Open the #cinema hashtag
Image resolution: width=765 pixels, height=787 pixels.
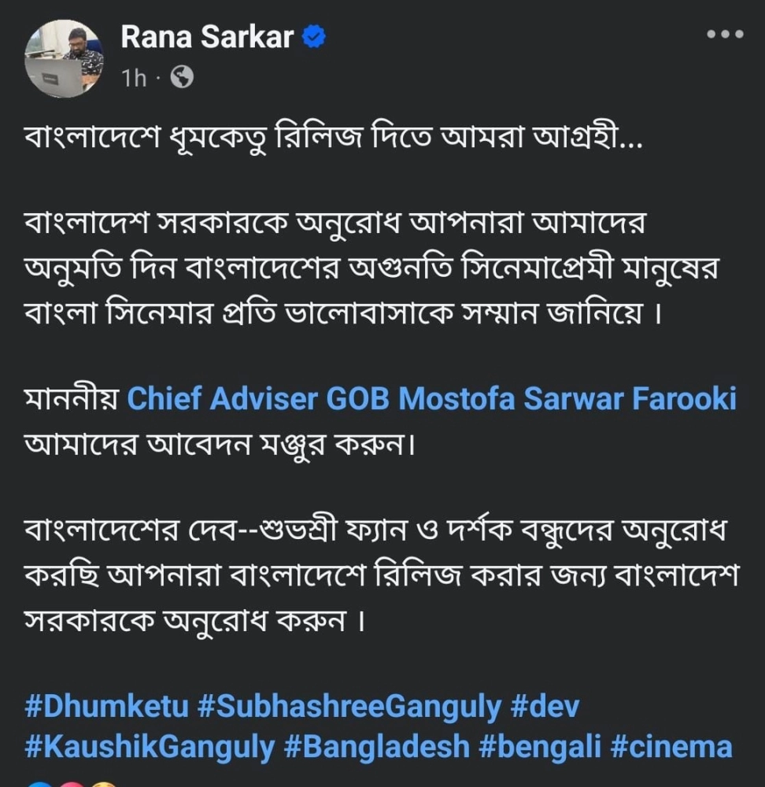[671, 745]
